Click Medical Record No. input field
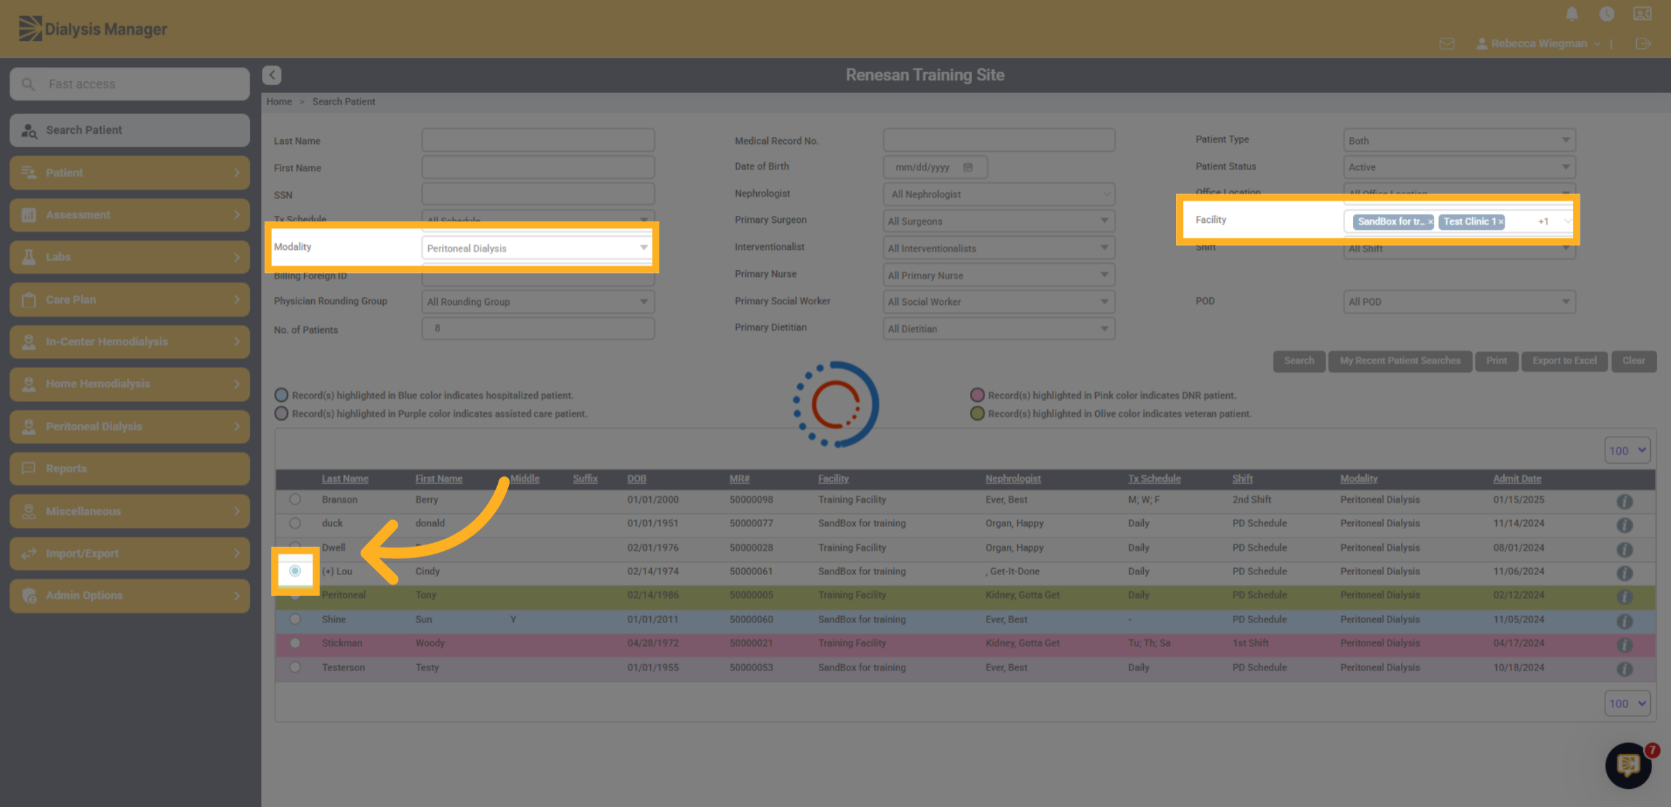1671x807 pixels. [x=998, y=140]
